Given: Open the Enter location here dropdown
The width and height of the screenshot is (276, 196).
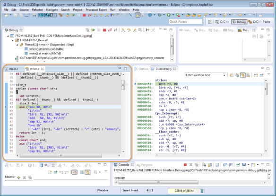Looking at the screenshot, I should pos(224,75).
